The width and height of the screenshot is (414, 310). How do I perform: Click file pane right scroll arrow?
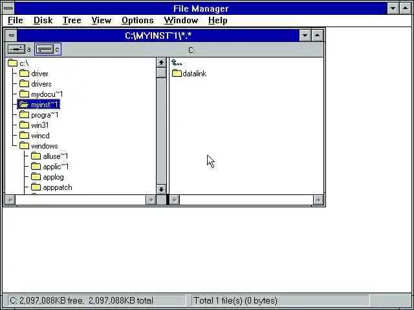click(318, 200)
